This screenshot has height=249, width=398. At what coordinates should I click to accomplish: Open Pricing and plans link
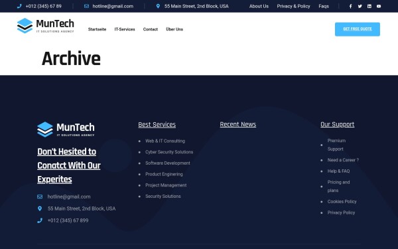[338, 186]
